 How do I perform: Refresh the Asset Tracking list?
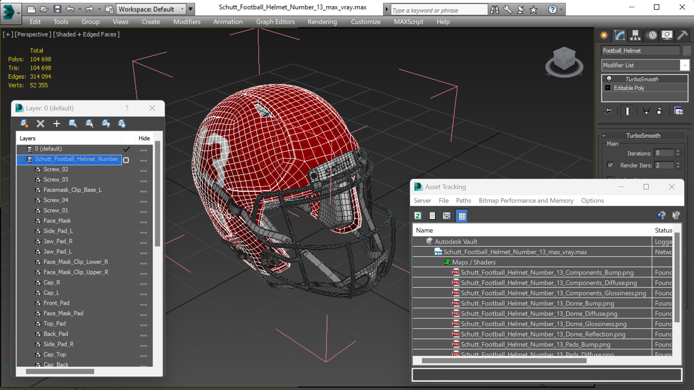(x=418, y=216)
